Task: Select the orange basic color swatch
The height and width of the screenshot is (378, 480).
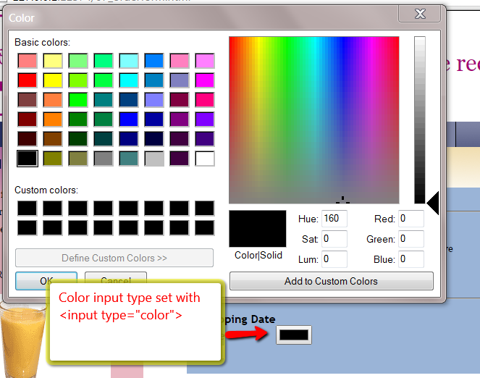Action: click(53, 119)
